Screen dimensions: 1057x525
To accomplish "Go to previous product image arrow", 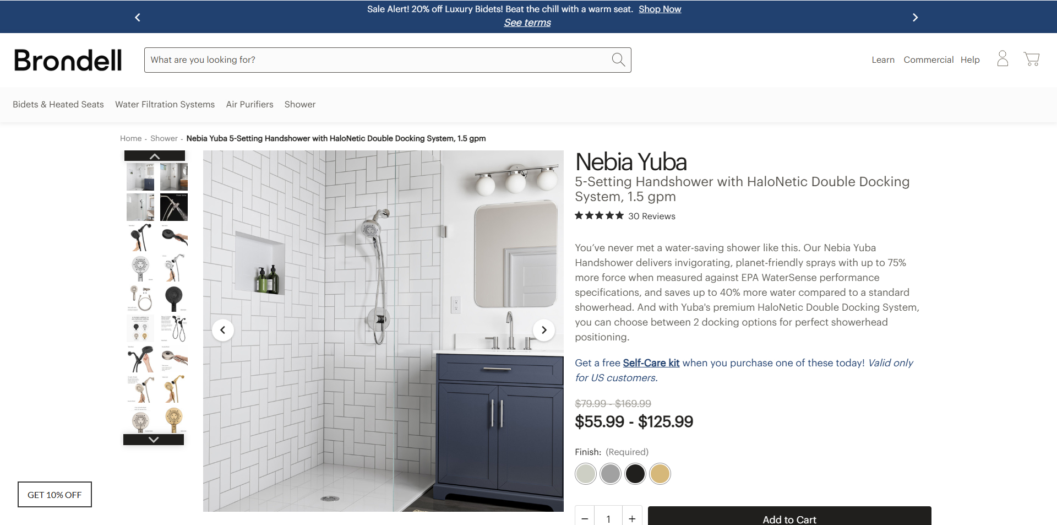I will [x=223, y=330].
